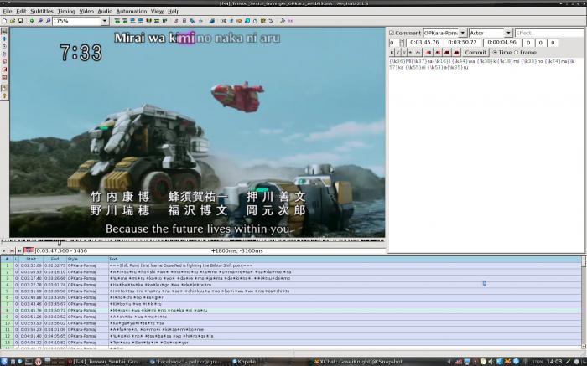Viewport: 587px width, 366px height.
Task: Pause video playback button
Action: pyautogui.click(x=19, y=250)
